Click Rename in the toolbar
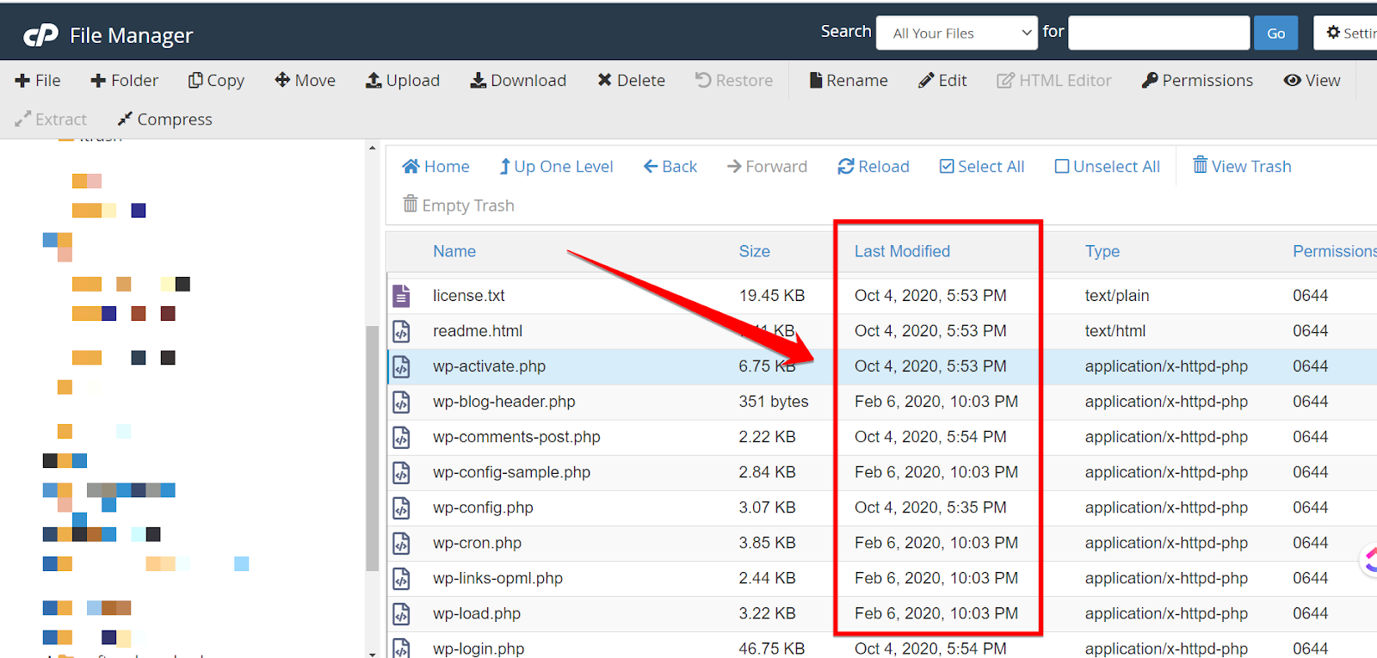 (848, 80)
